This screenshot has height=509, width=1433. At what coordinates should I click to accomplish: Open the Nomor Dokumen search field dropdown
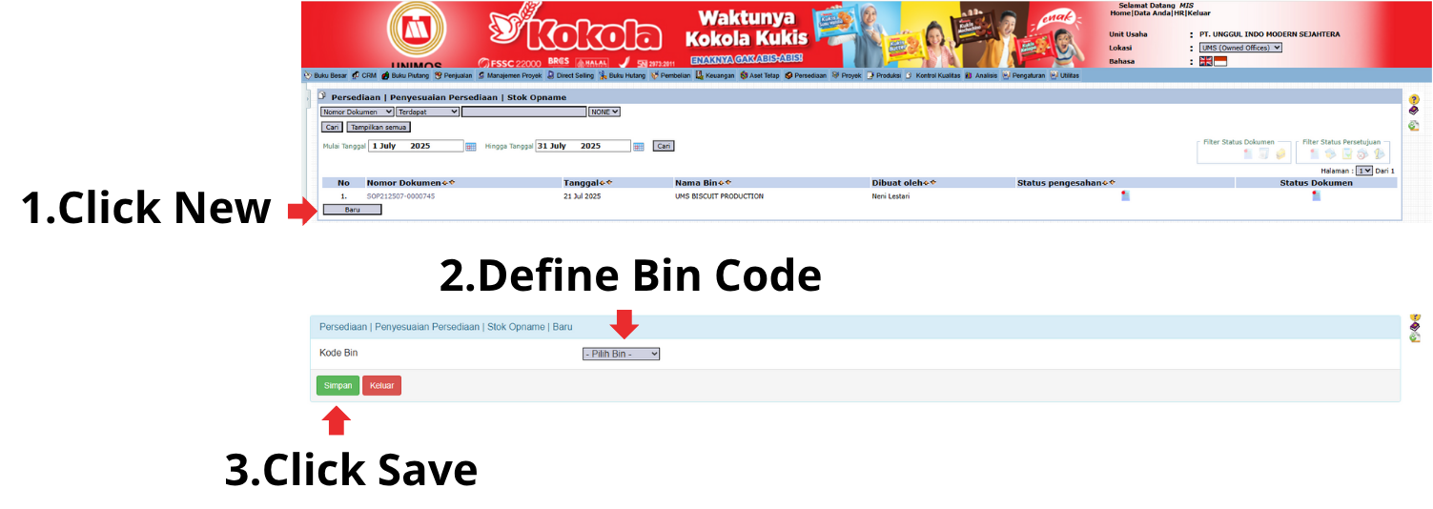pos(357,112)
